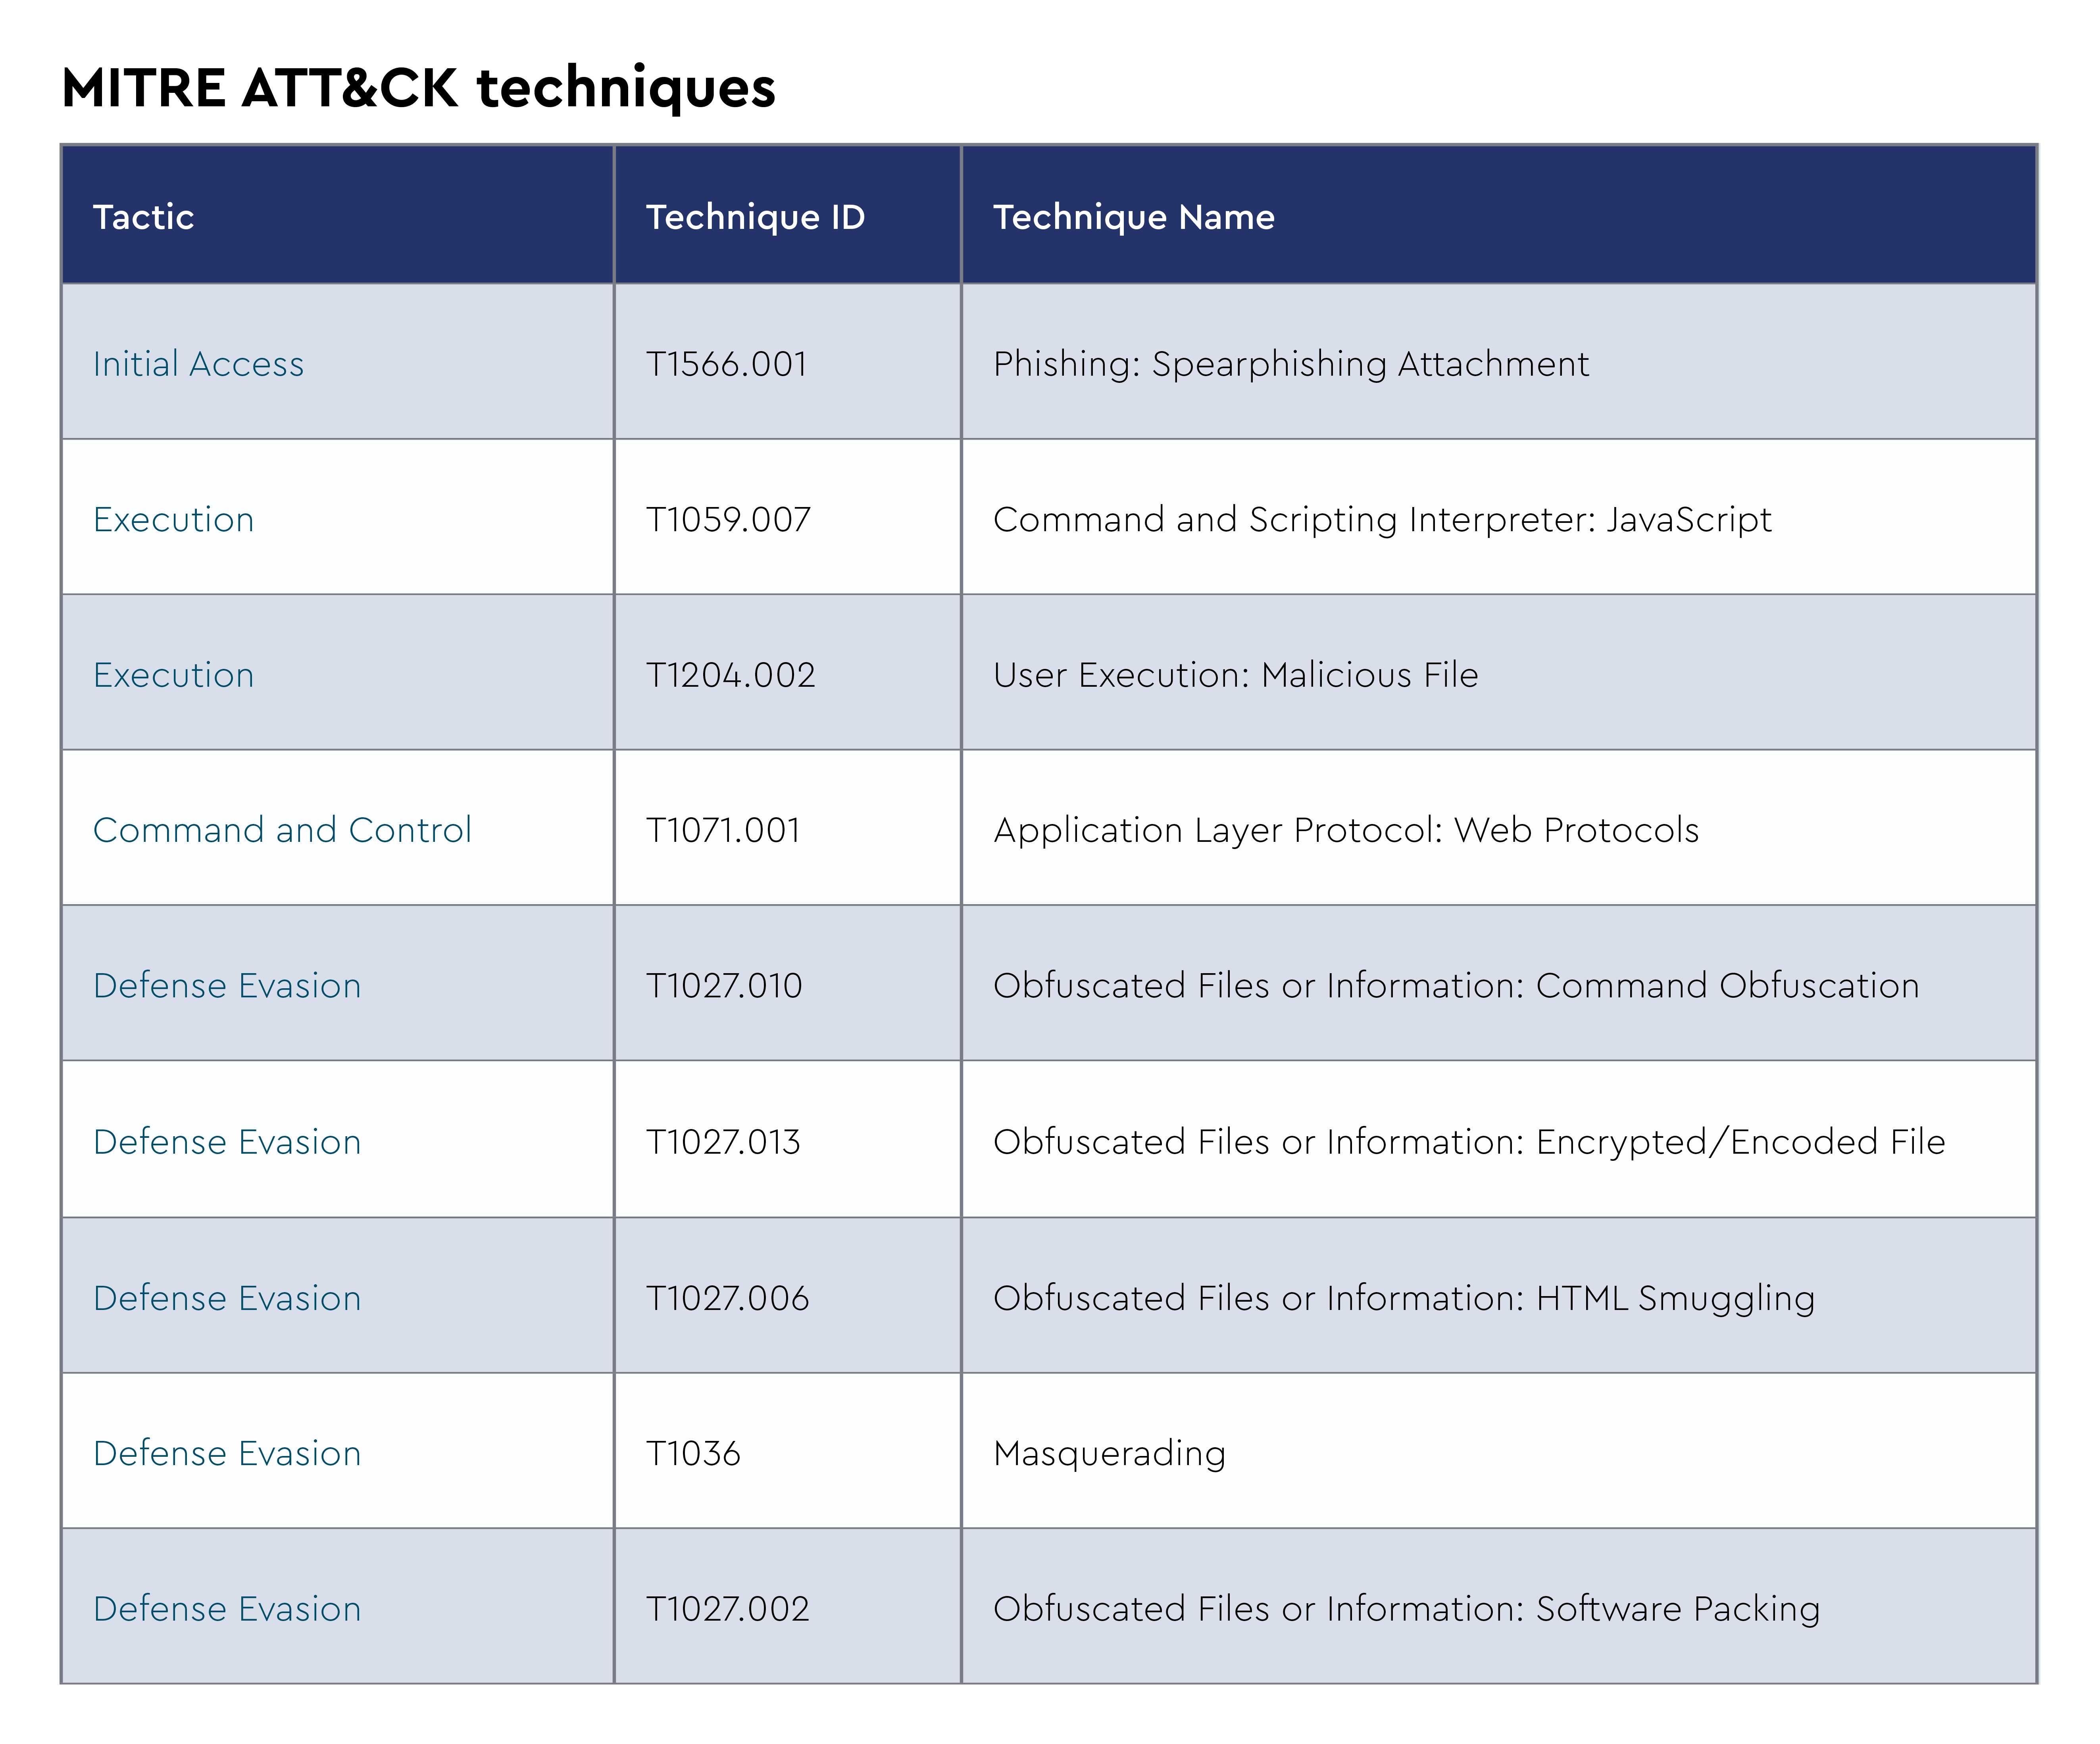The image size is (2100, 1744).
Task: Click Phishing: Spearphishing Attachment text
Action: click(1290, 364)
